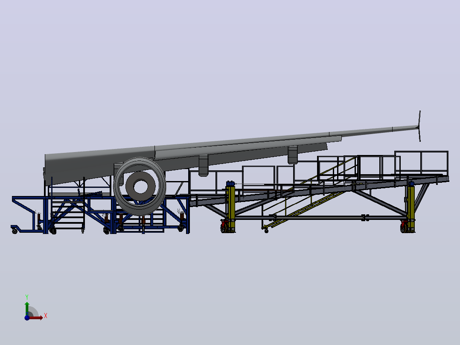Select the blue origin ball of the orientation triad
Image resolution: width=460 pixels, height=345 pixels.
[27, 318]
